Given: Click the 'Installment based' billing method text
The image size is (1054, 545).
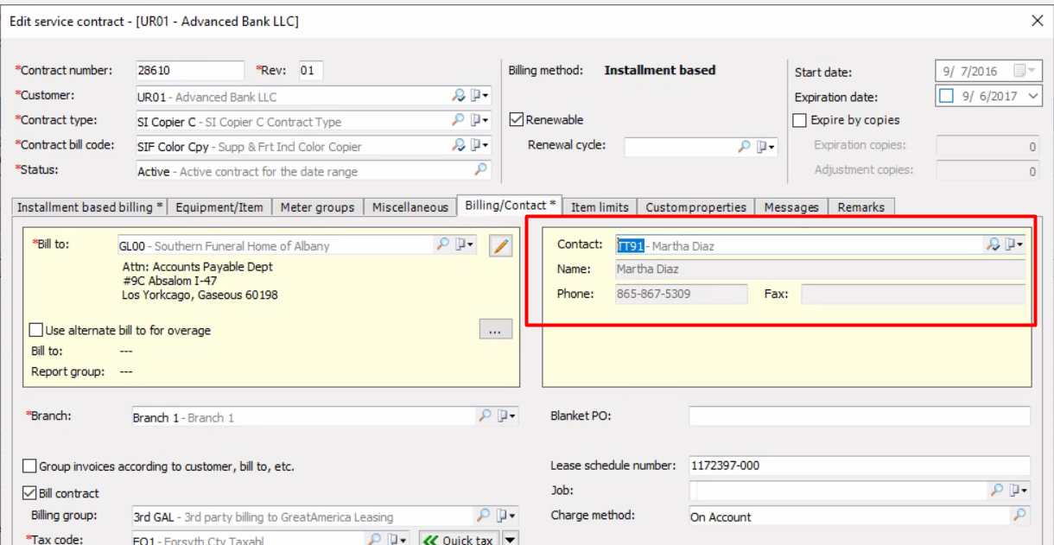Looking at the screenshot, I should (x=660, y=71).
